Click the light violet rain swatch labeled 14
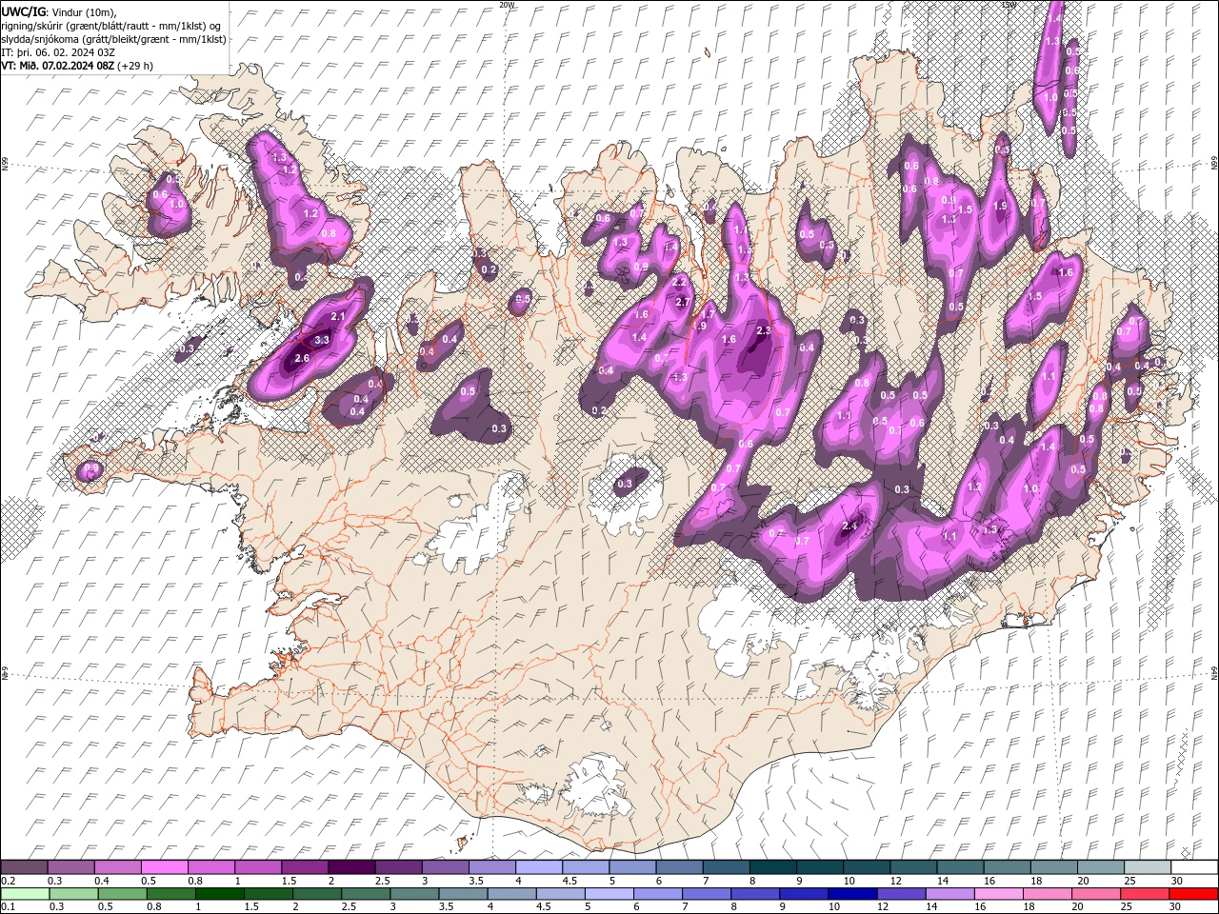The width and height of the screenshot is (1219, 914). (949, 894)
